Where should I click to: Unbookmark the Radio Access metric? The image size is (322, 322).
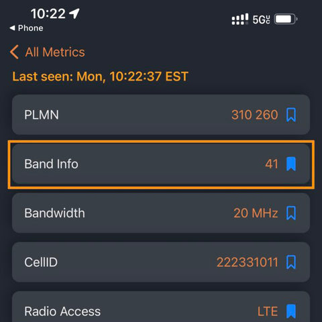point(291,311)
